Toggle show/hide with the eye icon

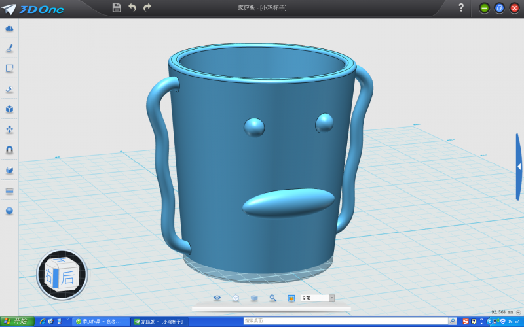click(x=217, y=298)
